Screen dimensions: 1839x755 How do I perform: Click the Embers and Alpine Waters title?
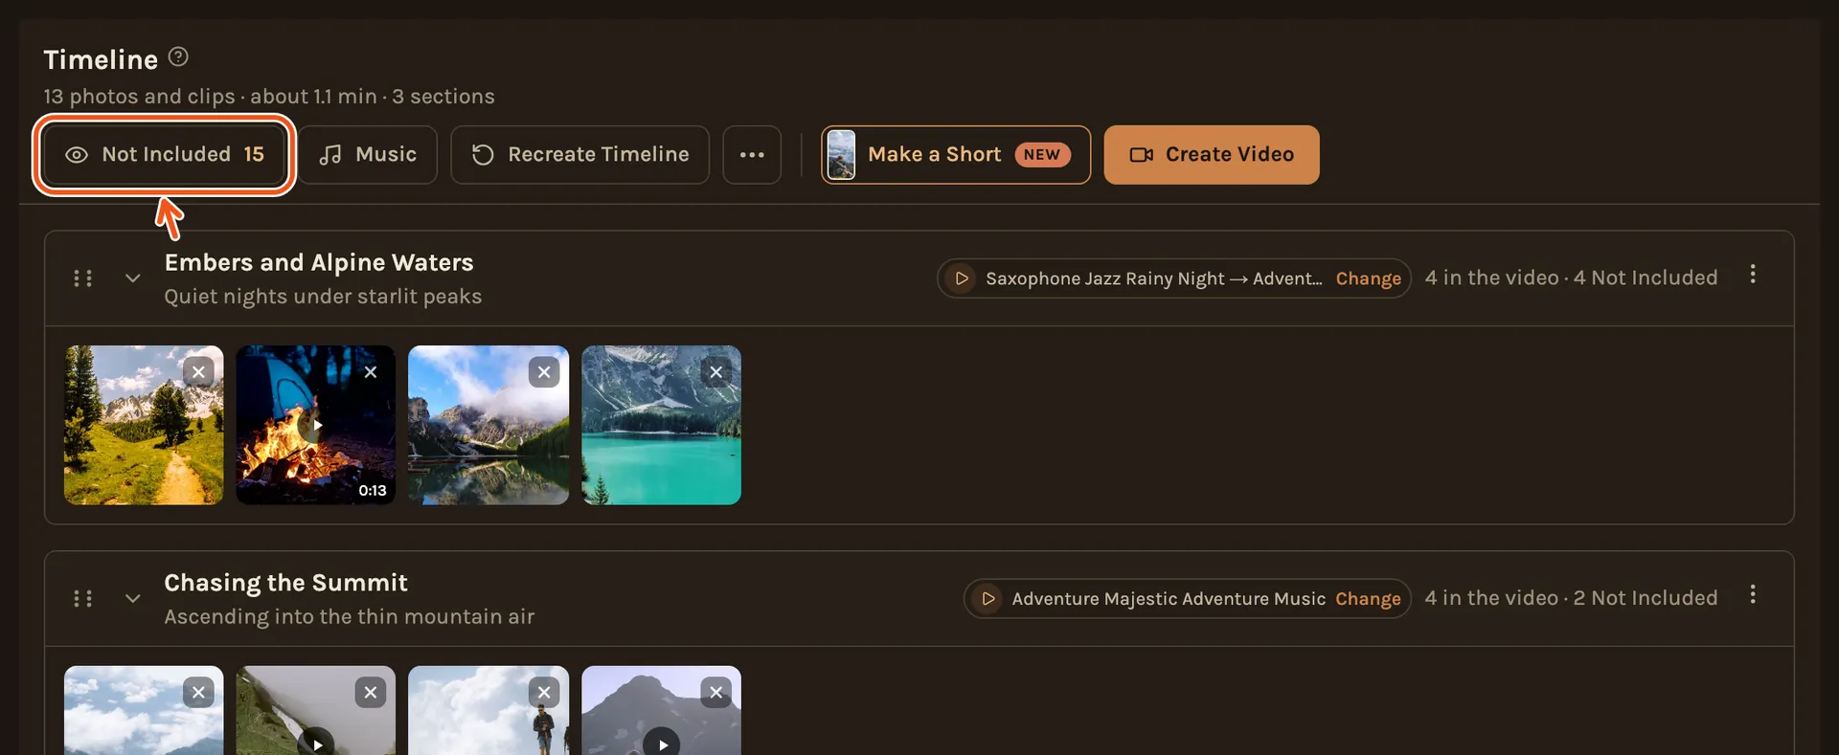(x=319, y=262)
